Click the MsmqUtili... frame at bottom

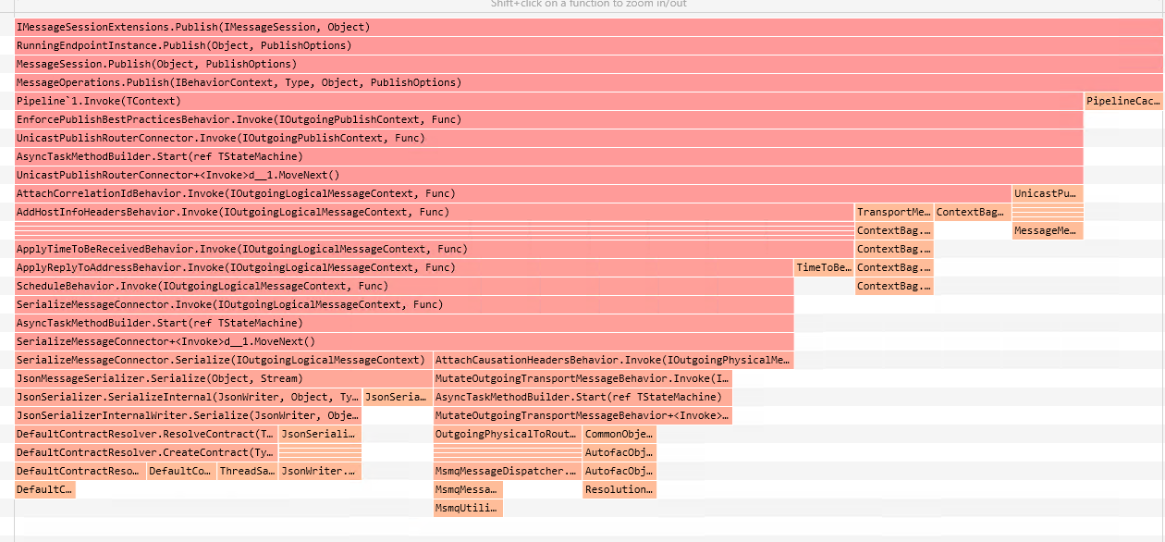click(468, 508)
